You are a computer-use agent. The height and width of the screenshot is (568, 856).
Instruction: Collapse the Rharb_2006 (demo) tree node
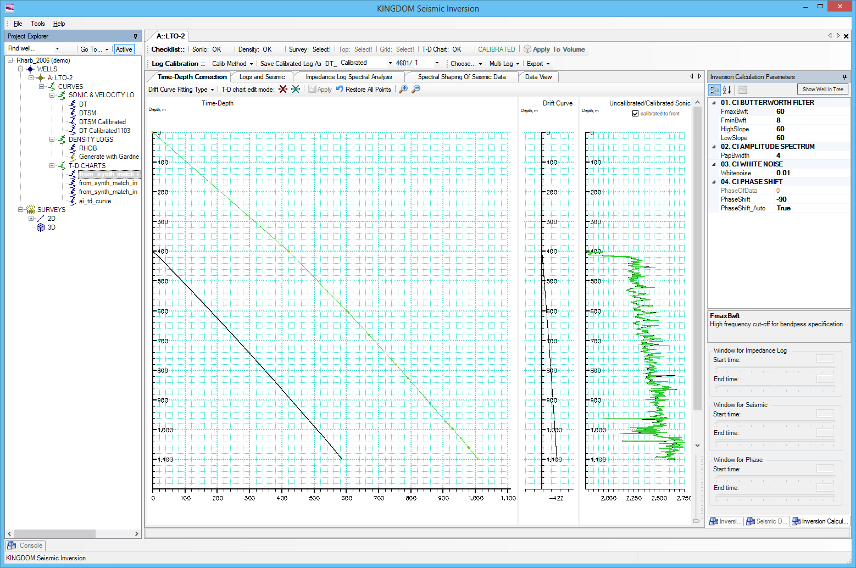pos(10,60)
